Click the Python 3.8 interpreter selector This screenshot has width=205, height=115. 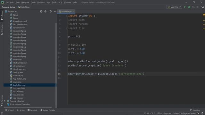(x=184, y=113)
